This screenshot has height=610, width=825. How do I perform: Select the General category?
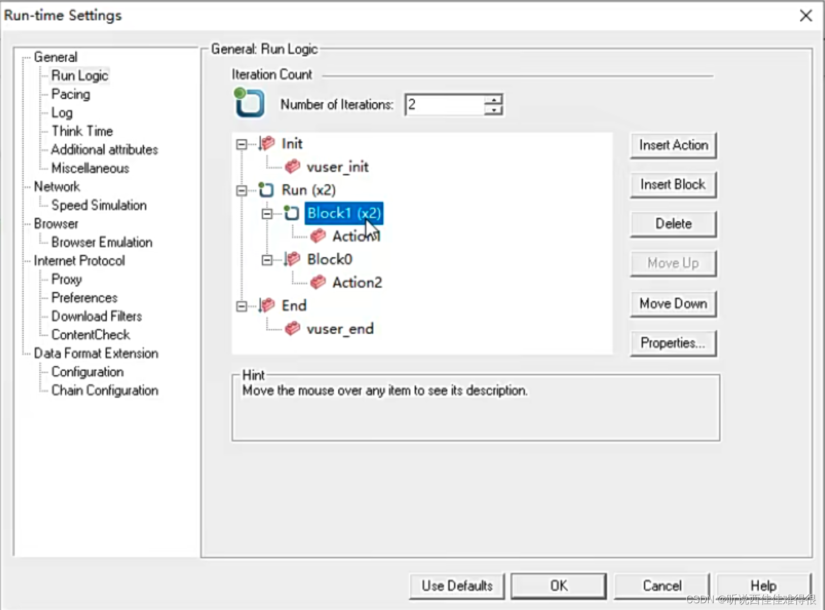[56, 57]
